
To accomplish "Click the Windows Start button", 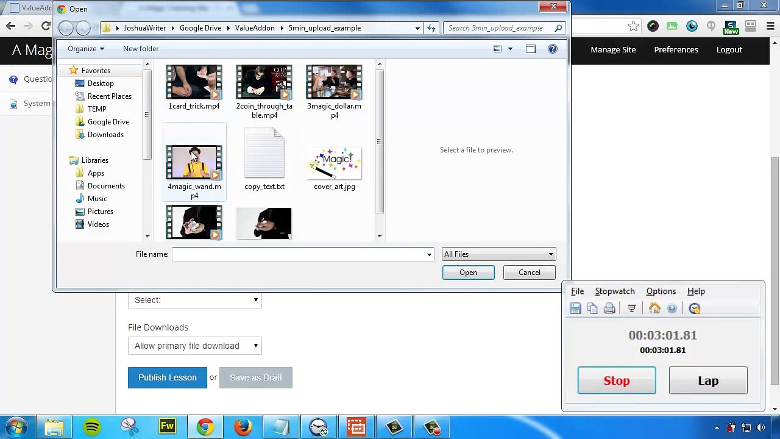I will coord(16,427).
